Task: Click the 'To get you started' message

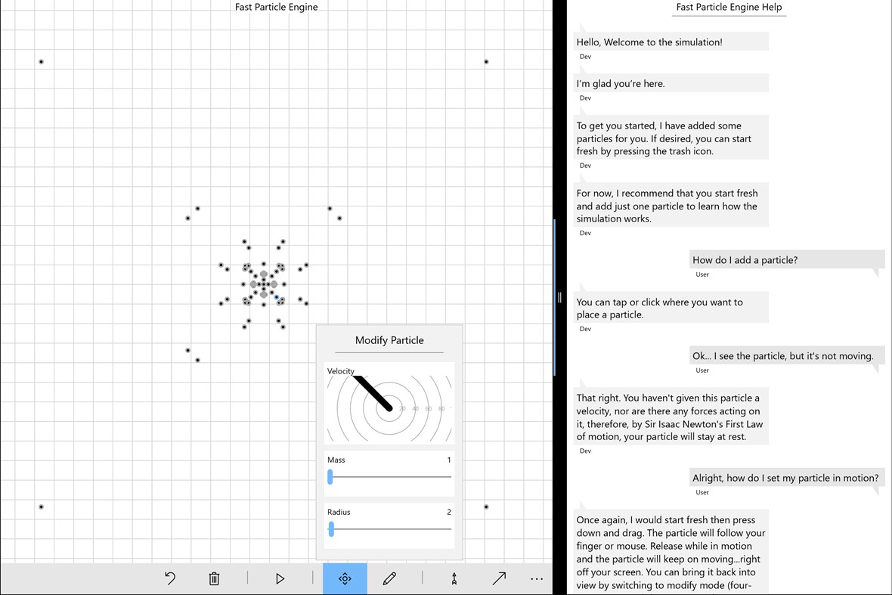Action: [671, 138]
